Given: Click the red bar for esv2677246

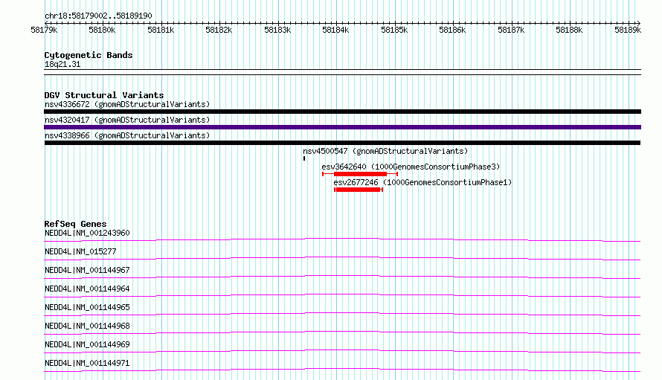Looking at the screenshot, I should (x=359, y=190).
